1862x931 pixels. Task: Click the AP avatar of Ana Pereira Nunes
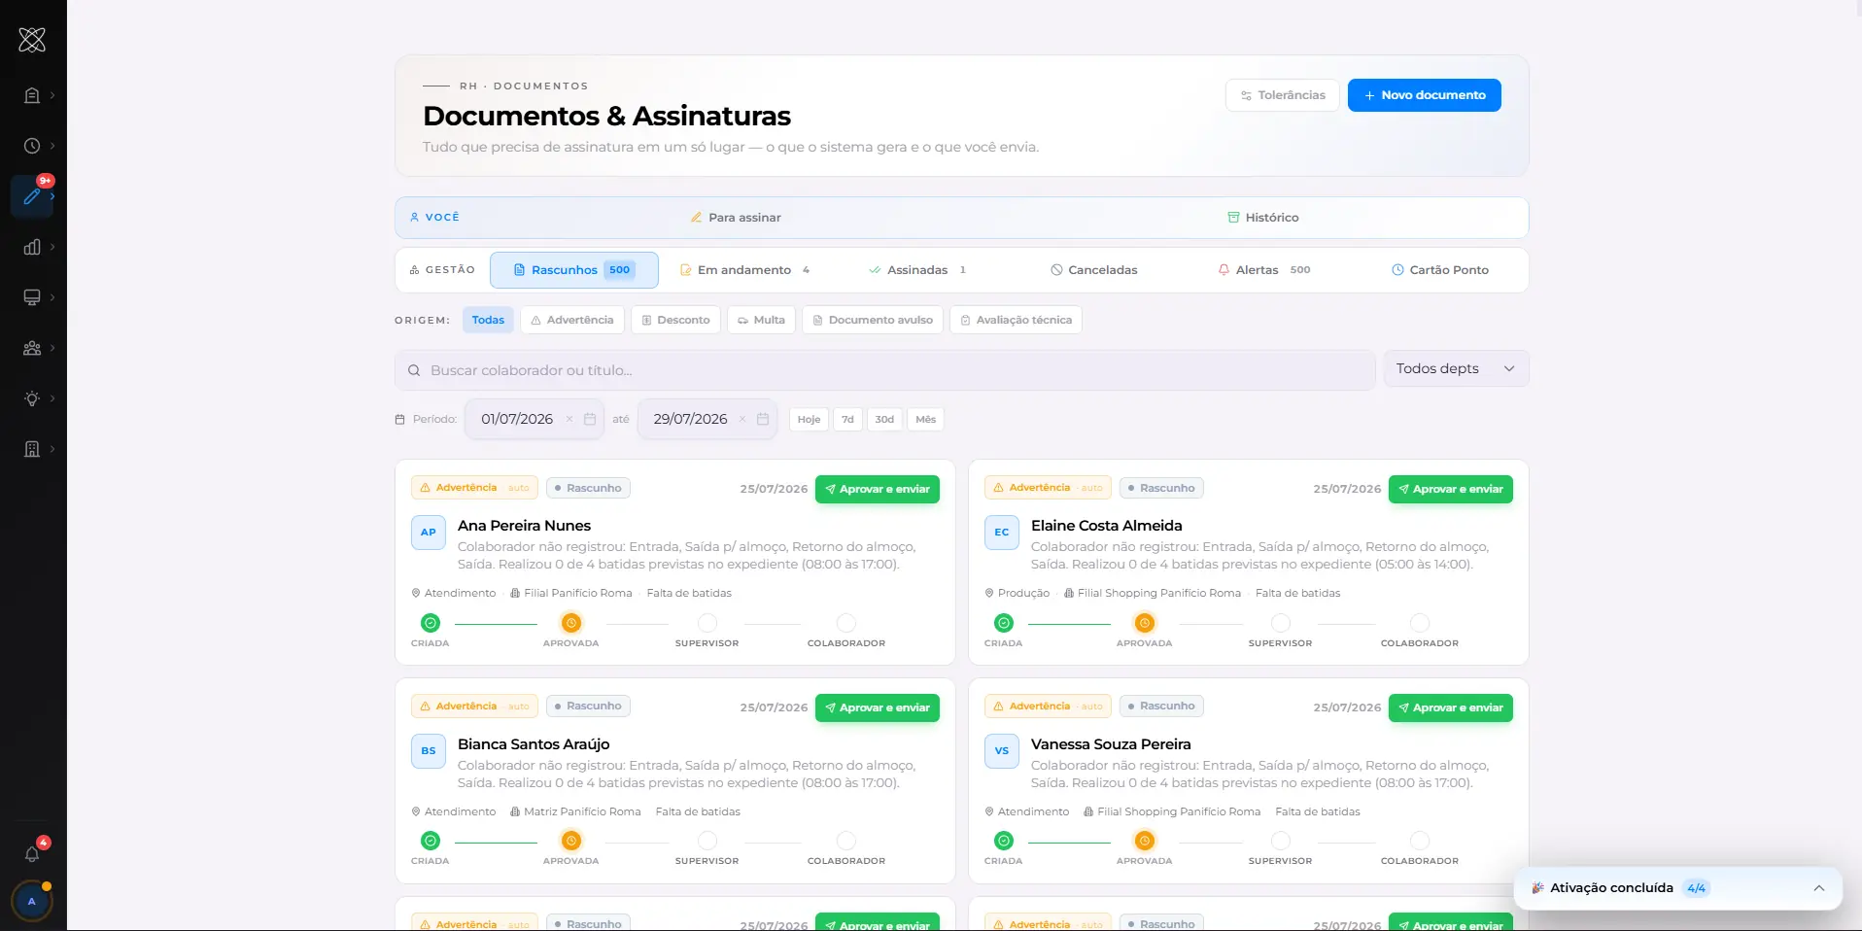(x=429, y=533)
